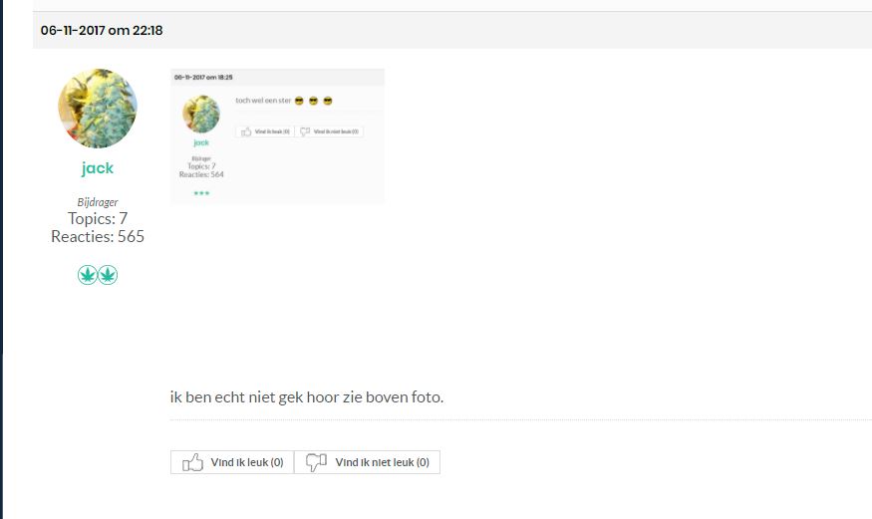This screenshot has width=872, height=519.
Task: Click the first cannabis leaf rank badge
Action: coord(88,275)
